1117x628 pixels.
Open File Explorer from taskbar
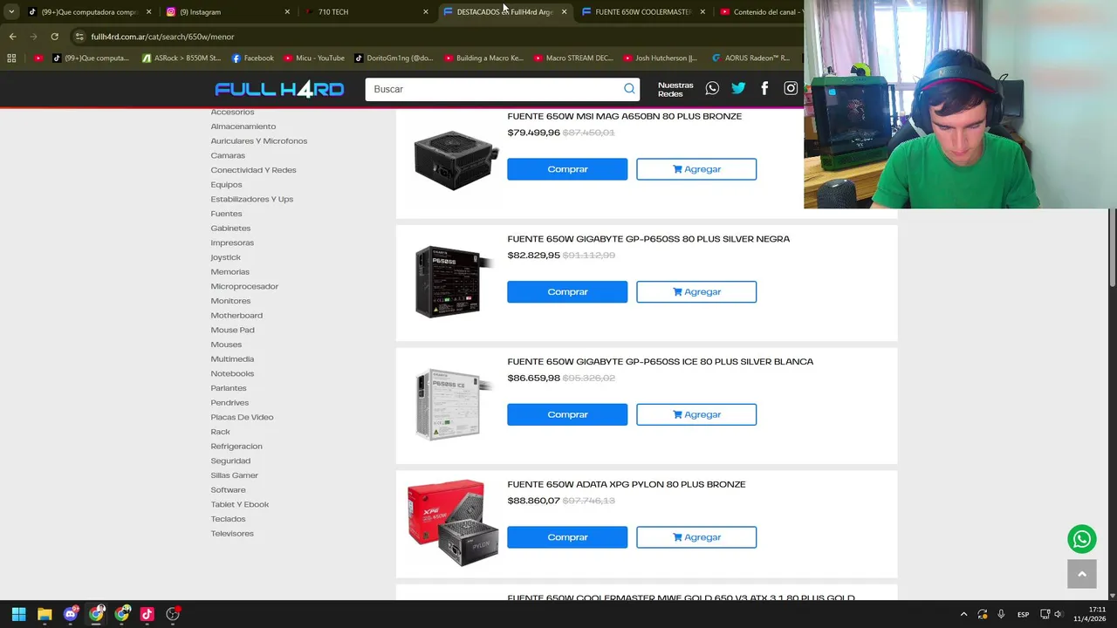tap(45, 614)
